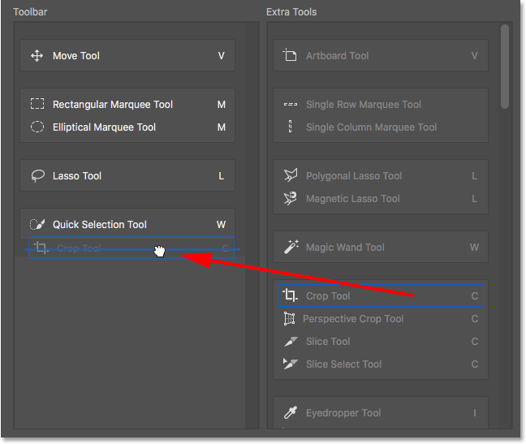This screenshot has height=444, width=526.
Task: Click the L shortcut of Polygonal Lasso Tool
Action: [474, 175]
